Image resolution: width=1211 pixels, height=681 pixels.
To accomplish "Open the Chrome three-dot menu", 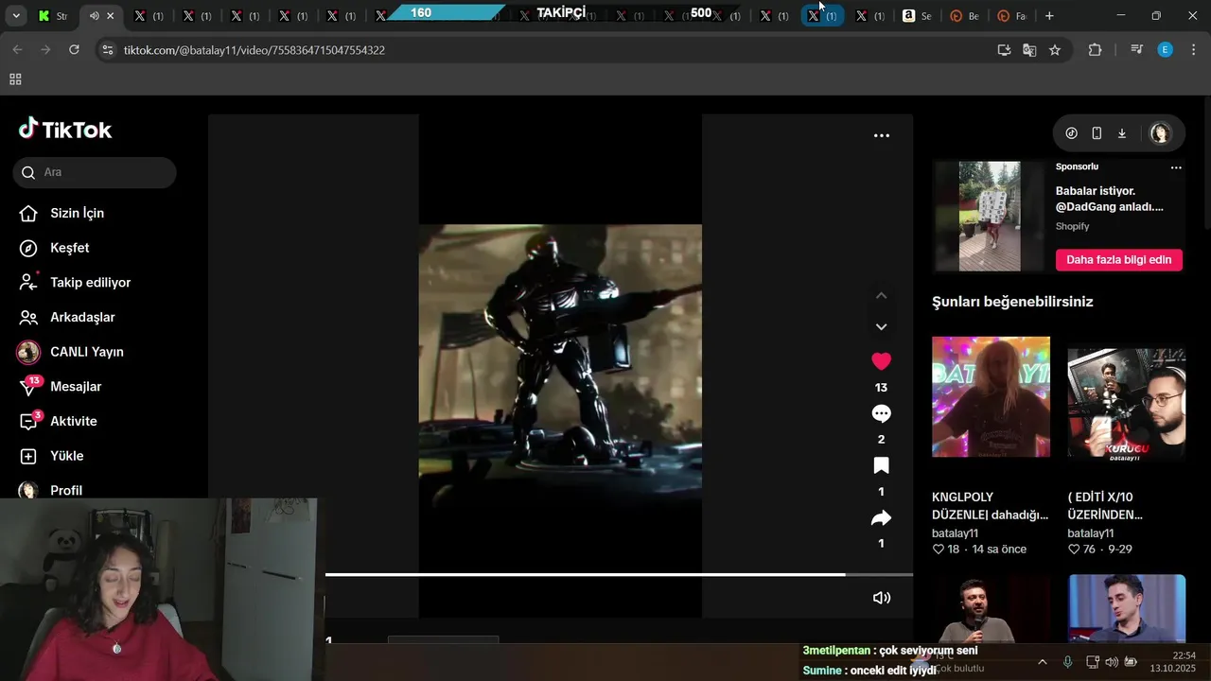I will coord(1193,50).
